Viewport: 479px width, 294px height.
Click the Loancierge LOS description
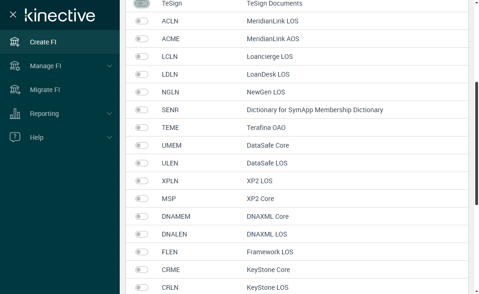pos(270,57)
